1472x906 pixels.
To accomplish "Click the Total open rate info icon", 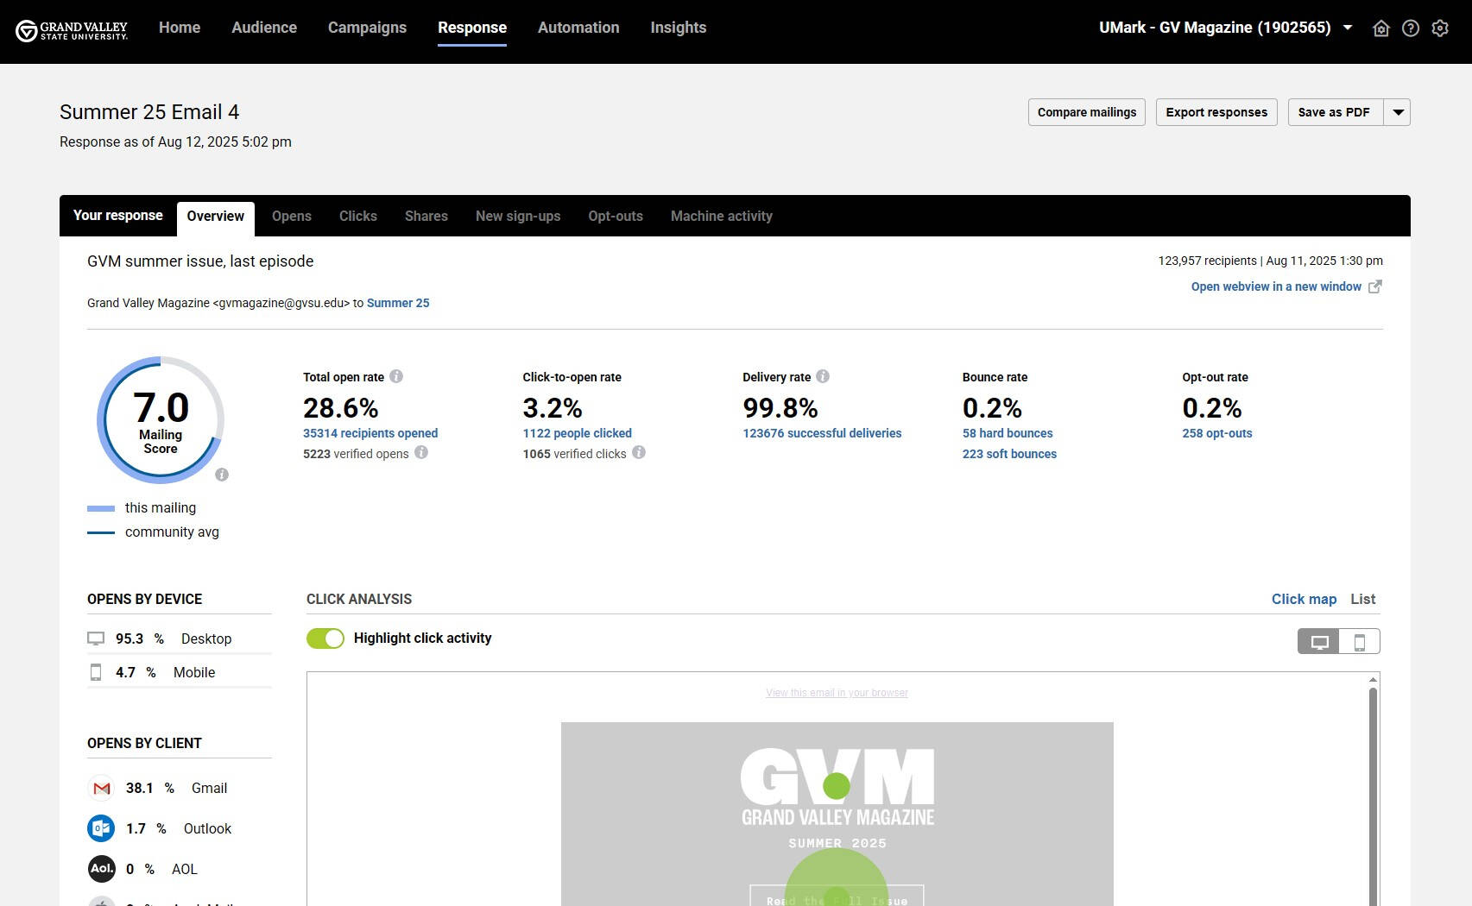I will click(396, 376).
